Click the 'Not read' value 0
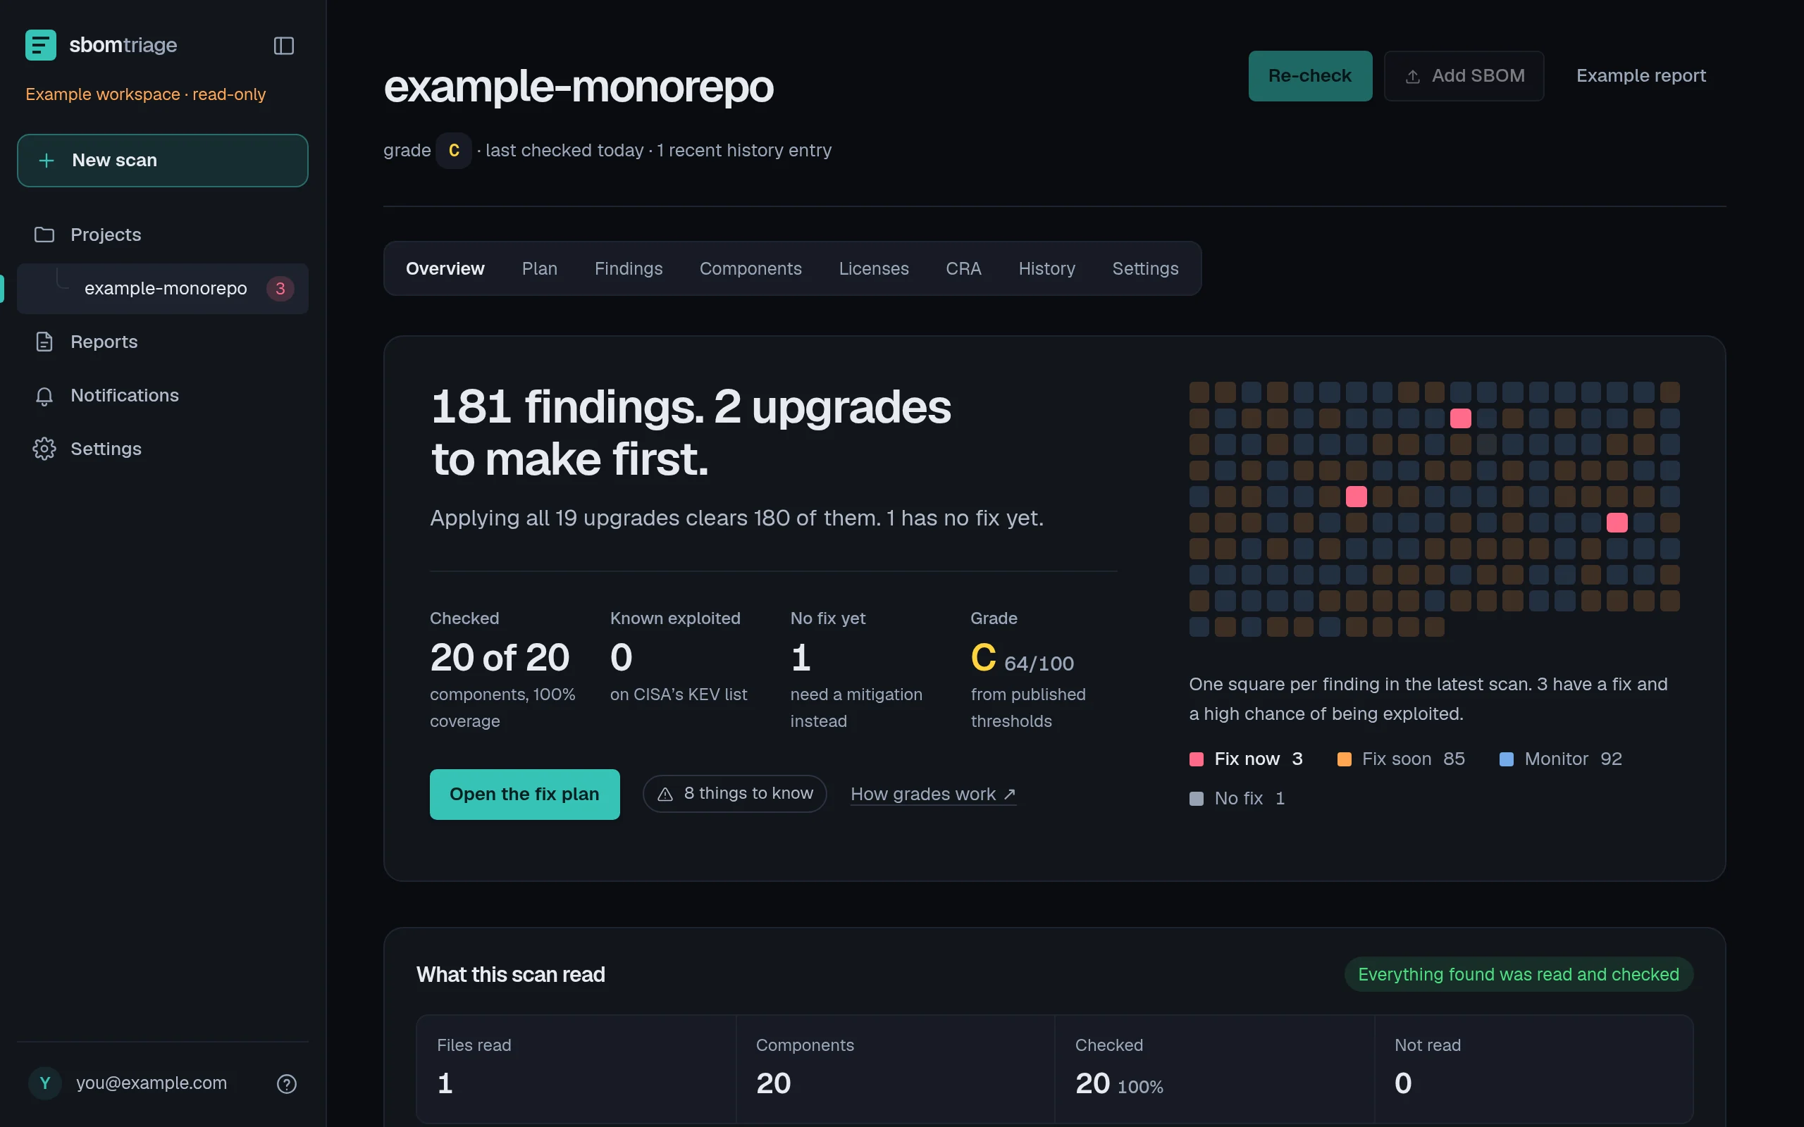This screenshot has height=1127, width=1804. 1403,1083
